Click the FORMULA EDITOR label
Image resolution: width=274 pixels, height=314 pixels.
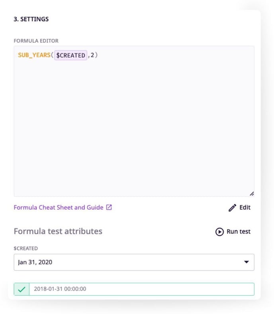tap(36, 41)
